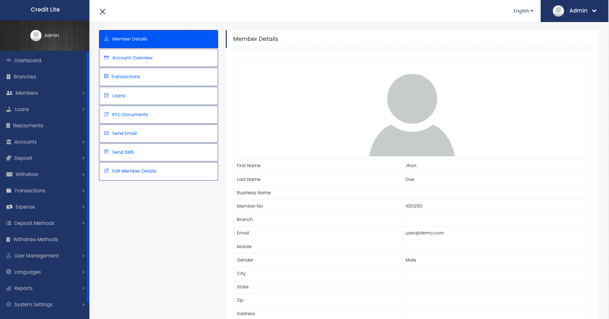Viewport: 609px width, 319px height.
Task: Click the Edit Member Details button
Action: coord(158,171)
